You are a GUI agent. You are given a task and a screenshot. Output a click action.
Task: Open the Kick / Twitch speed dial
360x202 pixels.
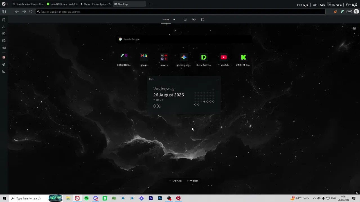[204, 60]
